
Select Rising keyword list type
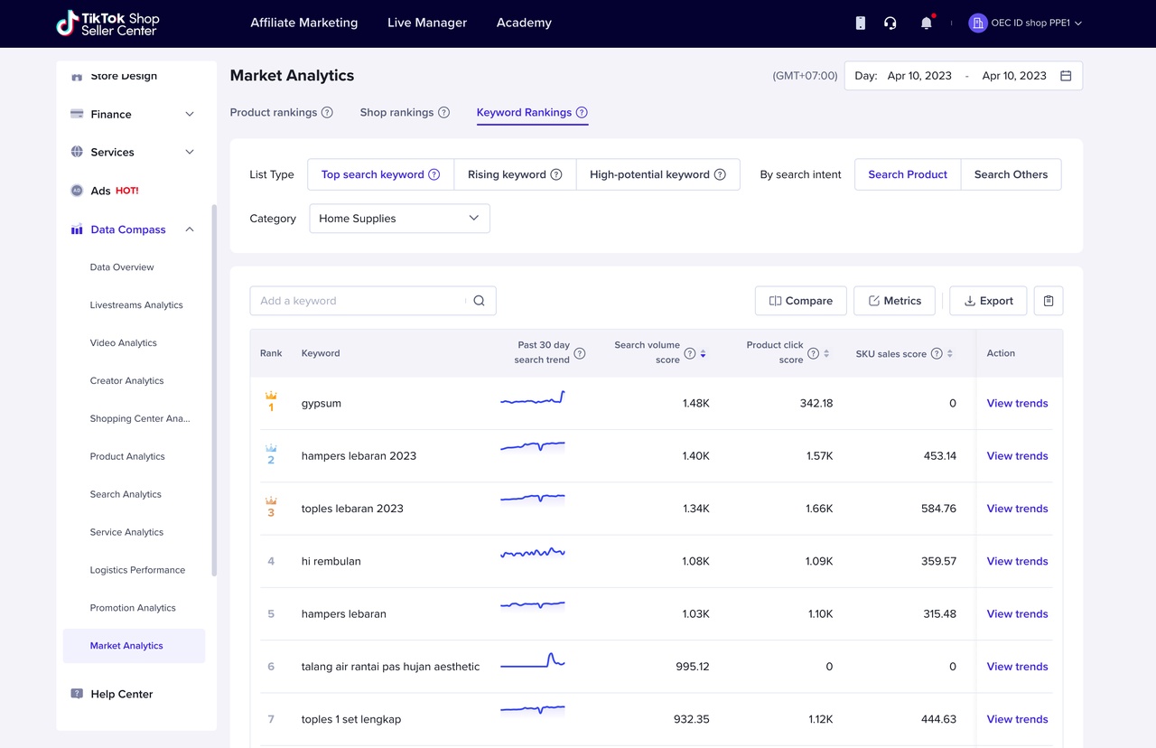[515, 174]
